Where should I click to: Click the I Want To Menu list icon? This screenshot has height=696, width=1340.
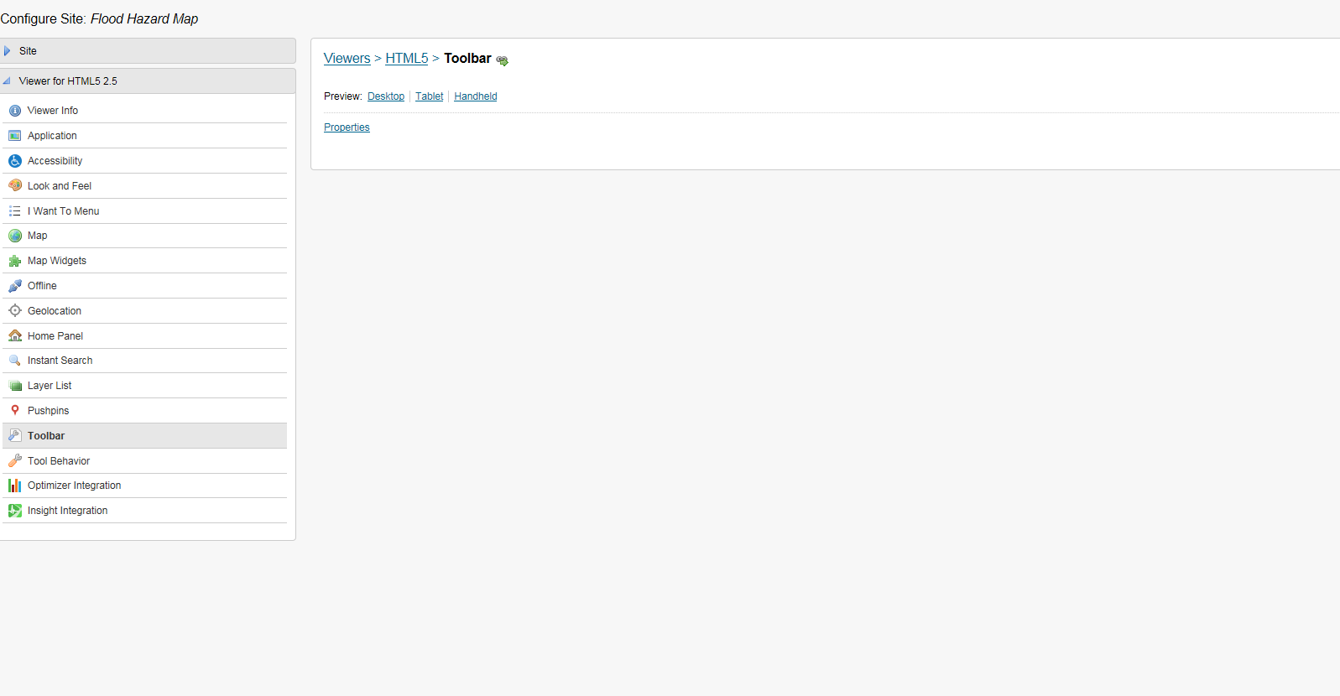tap(15, 210)
